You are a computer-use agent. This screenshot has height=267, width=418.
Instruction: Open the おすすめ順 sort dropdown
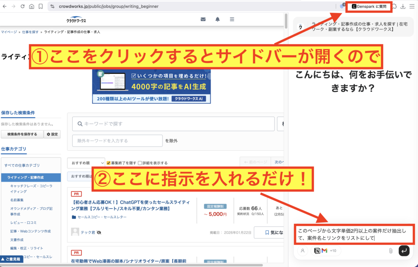click(x=86, y=163)
